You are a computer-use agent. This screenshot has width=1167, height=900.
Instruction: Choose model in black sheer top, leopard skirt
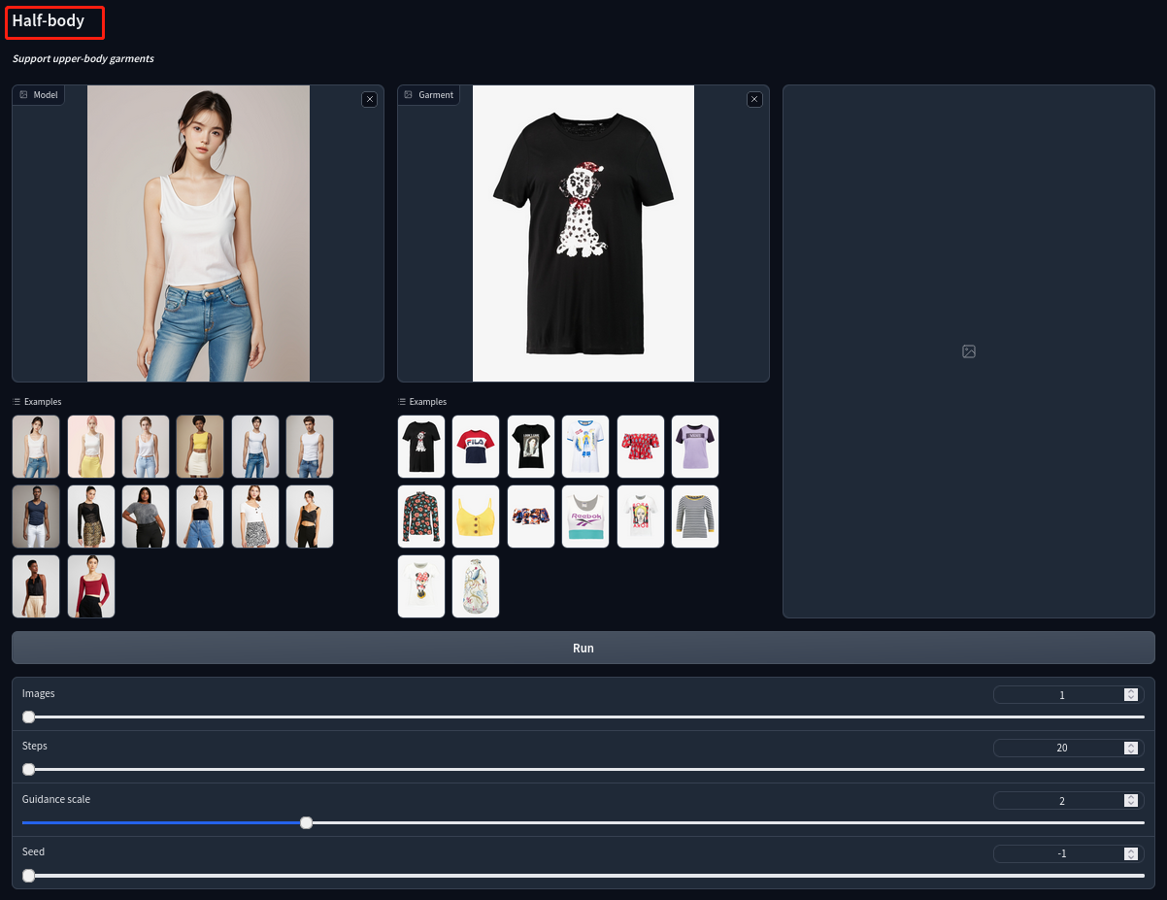[x=91, y=517]
